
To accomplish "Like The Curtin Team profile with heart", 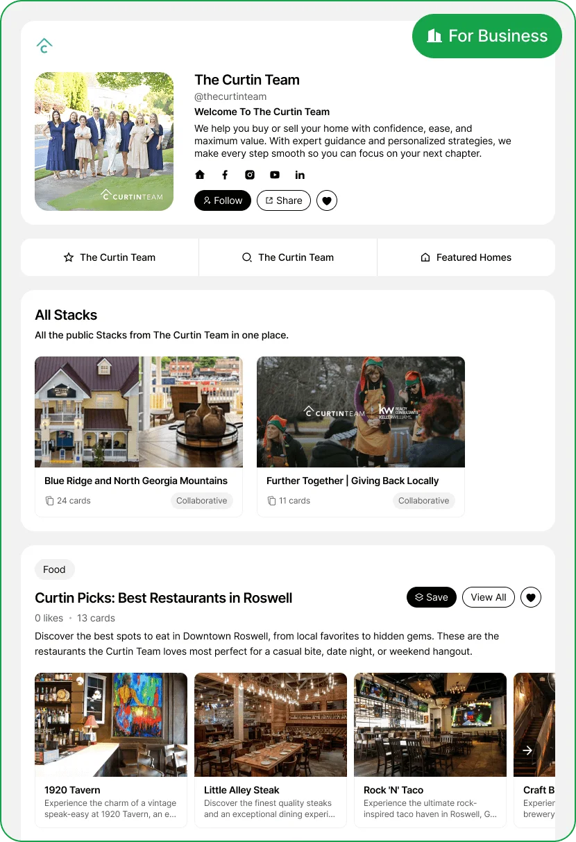I will [327, 200].
